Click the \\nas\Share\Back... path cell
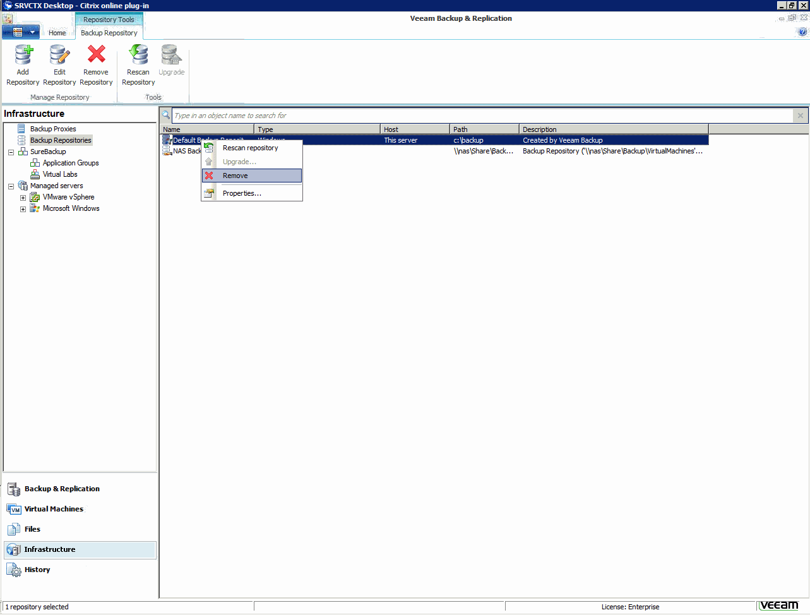The height and width of the screenshot is (615, 810). tap(484, 151)
